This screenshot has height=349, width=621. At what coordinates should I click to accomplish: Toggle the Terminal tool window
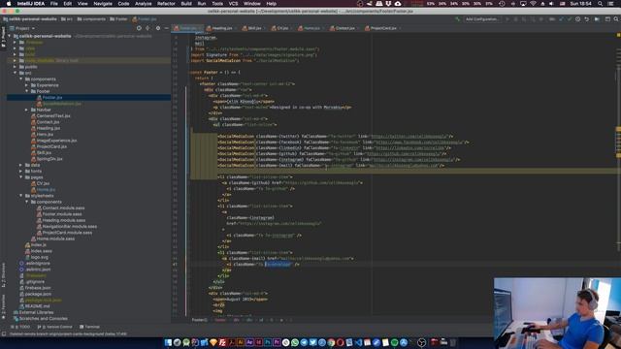tap(89, 327)
